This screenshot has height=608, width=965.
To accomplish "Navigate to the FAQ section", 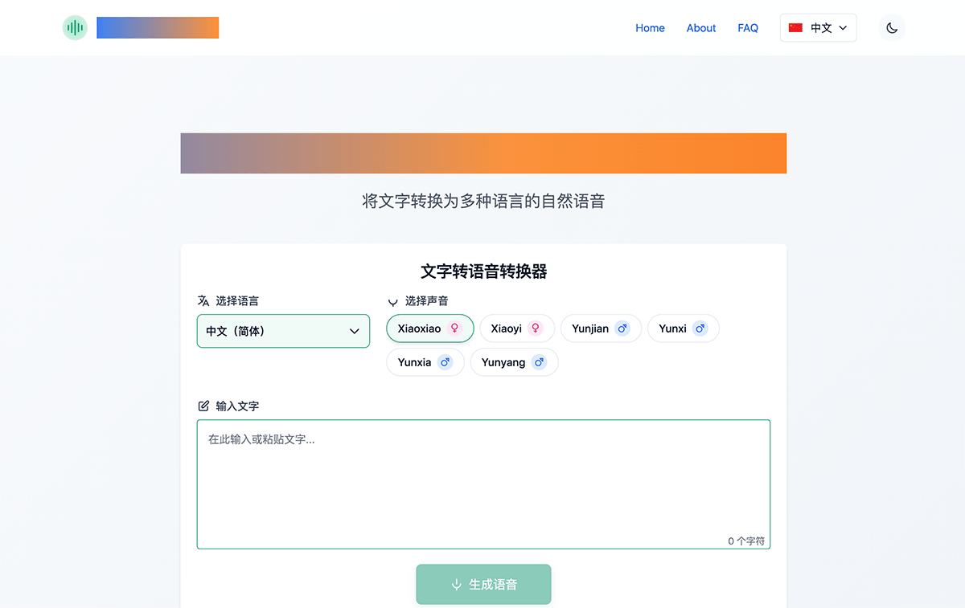I will 748,28.
